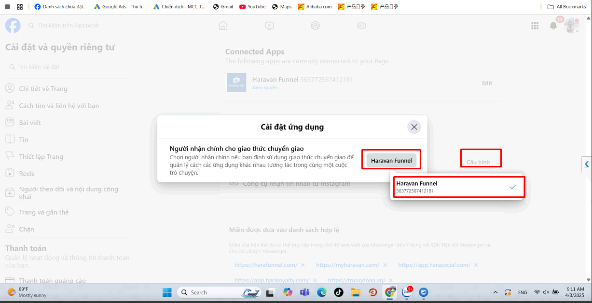Image resolution: width=592 pixels, height=303 pixels.
Task: Open Cách tìm và liên hệ với bạn
Action: [x=67, y=106]
